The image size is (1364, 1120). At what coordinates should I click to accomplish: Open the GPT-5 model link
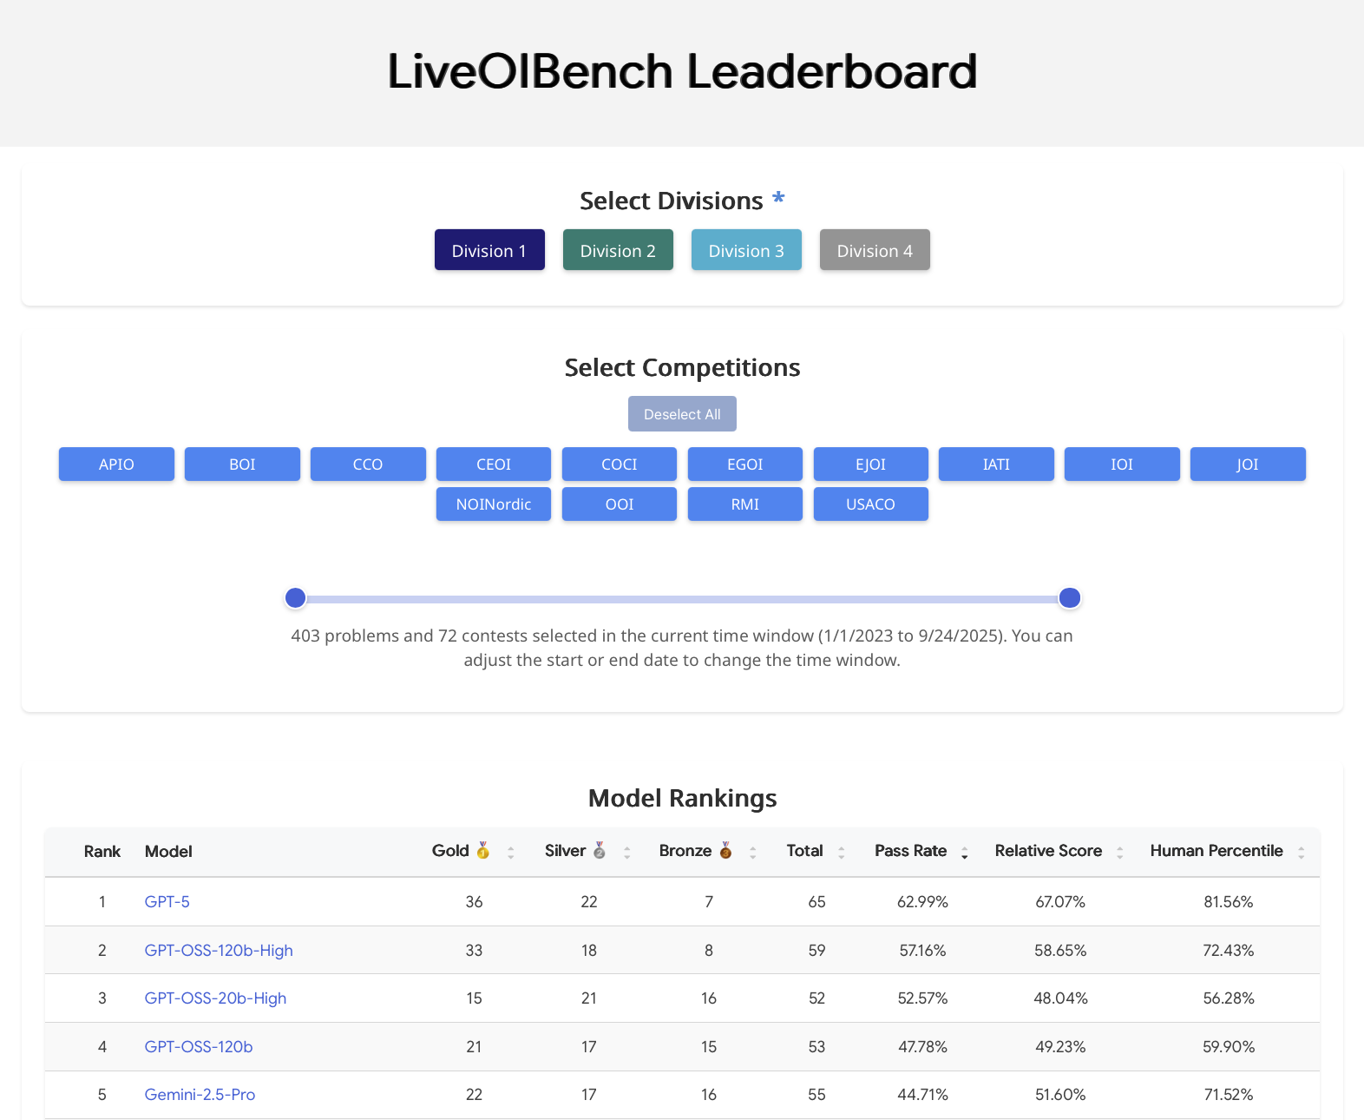167,901
